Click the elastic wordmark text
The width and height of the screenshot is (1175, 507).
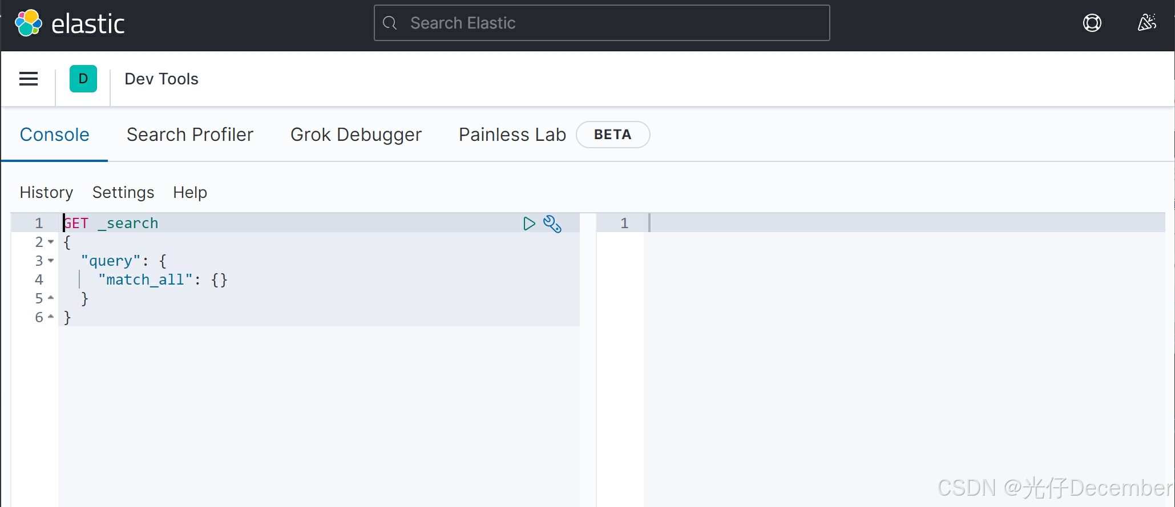click(88, 24)
